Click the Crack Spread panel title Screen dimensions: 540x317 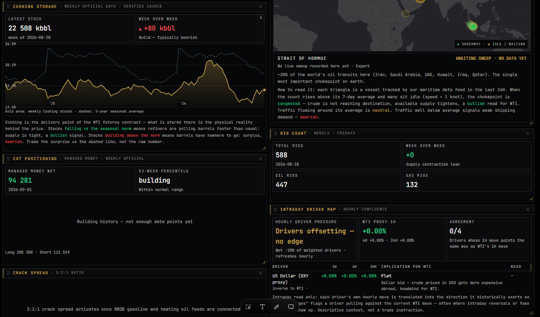pyautogui.click(x=31, y=273)
